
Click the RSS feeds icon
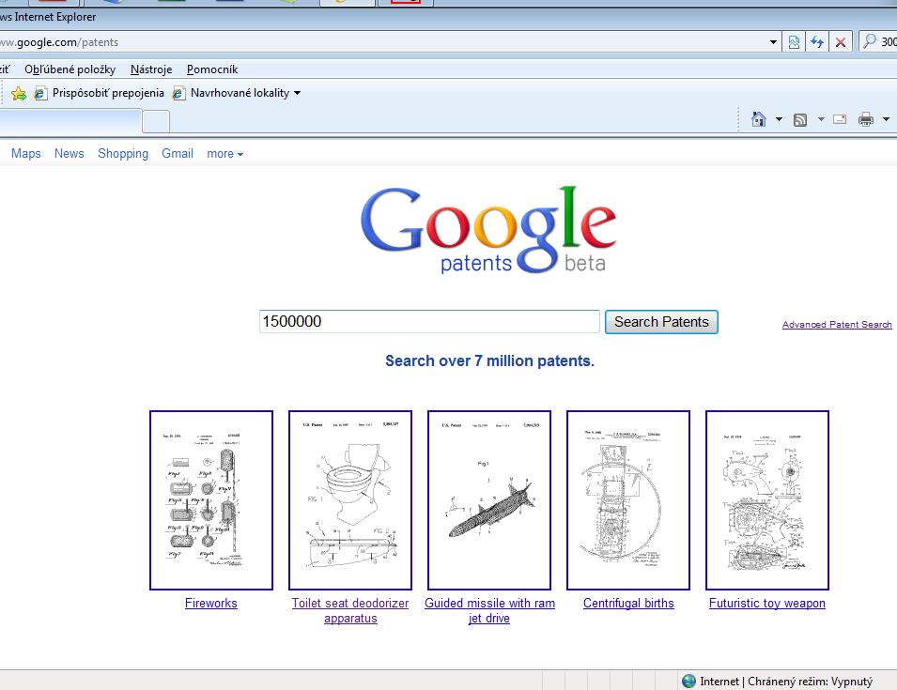(x=800, y=119)
